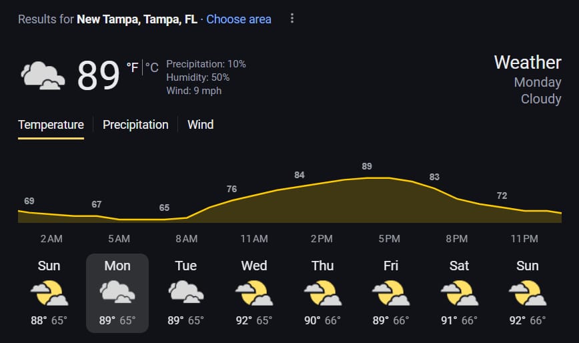Select Tuesday's cloudy forecast icon

click(x=186, y=292)
